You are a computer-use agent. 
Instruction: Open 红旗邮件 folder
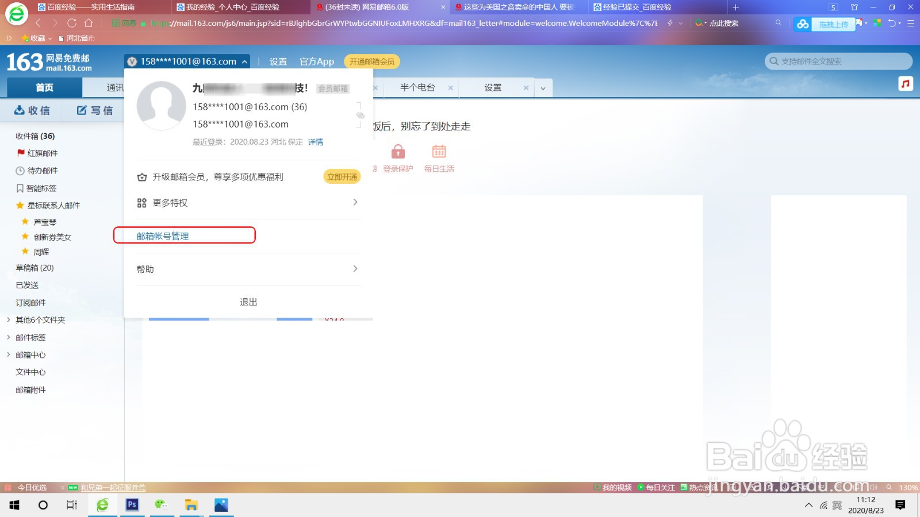[43, 153]
